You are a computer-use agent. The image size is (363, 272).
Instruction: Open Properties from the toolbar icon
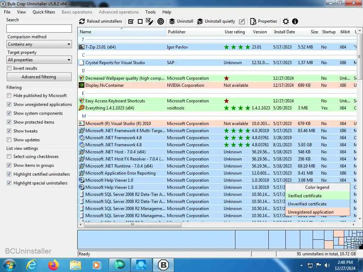[x=253, y=22]
